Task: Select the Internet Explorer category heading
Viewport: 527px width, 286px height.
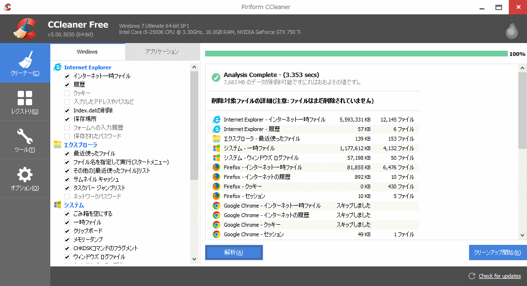Action: pyautogui.click(x=88, y=67)
